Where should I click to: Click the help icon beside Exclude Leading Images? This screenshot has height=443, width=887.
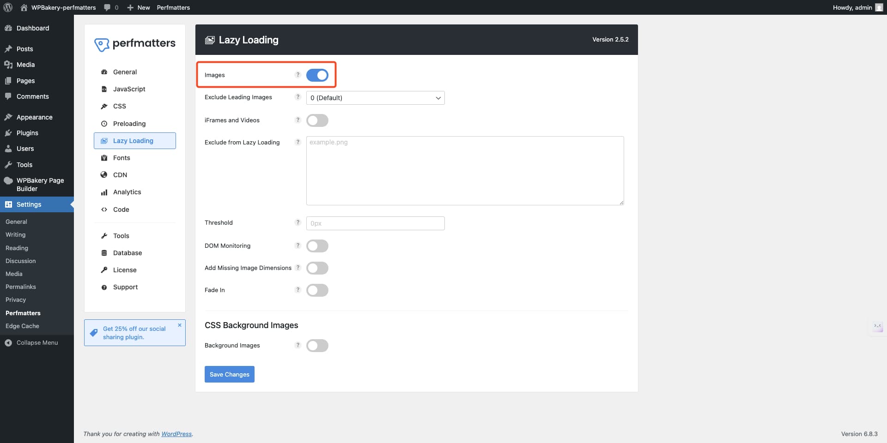point(298,97)
